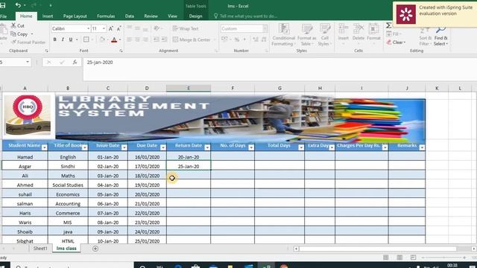Open Remarks filter dropdown
Screen dimensions: 477x268
[422, 147]
